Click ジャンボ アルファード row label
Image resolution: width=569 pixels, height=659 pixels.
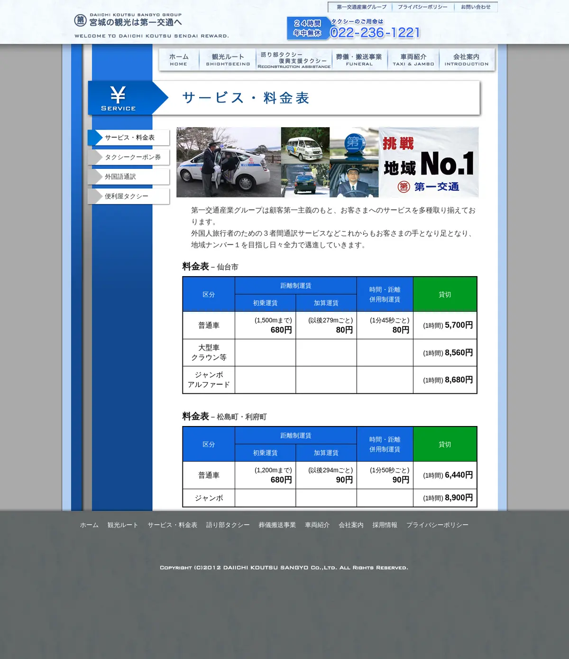209,380
